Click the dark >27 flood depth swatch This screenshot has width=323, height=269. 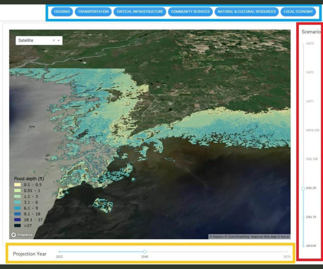[17, 225]
